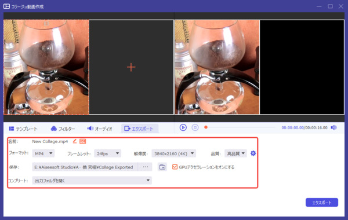The height and width of the screenshot is (220, 348).
Task: Switch to the フィルター tab
Action: 63,129
